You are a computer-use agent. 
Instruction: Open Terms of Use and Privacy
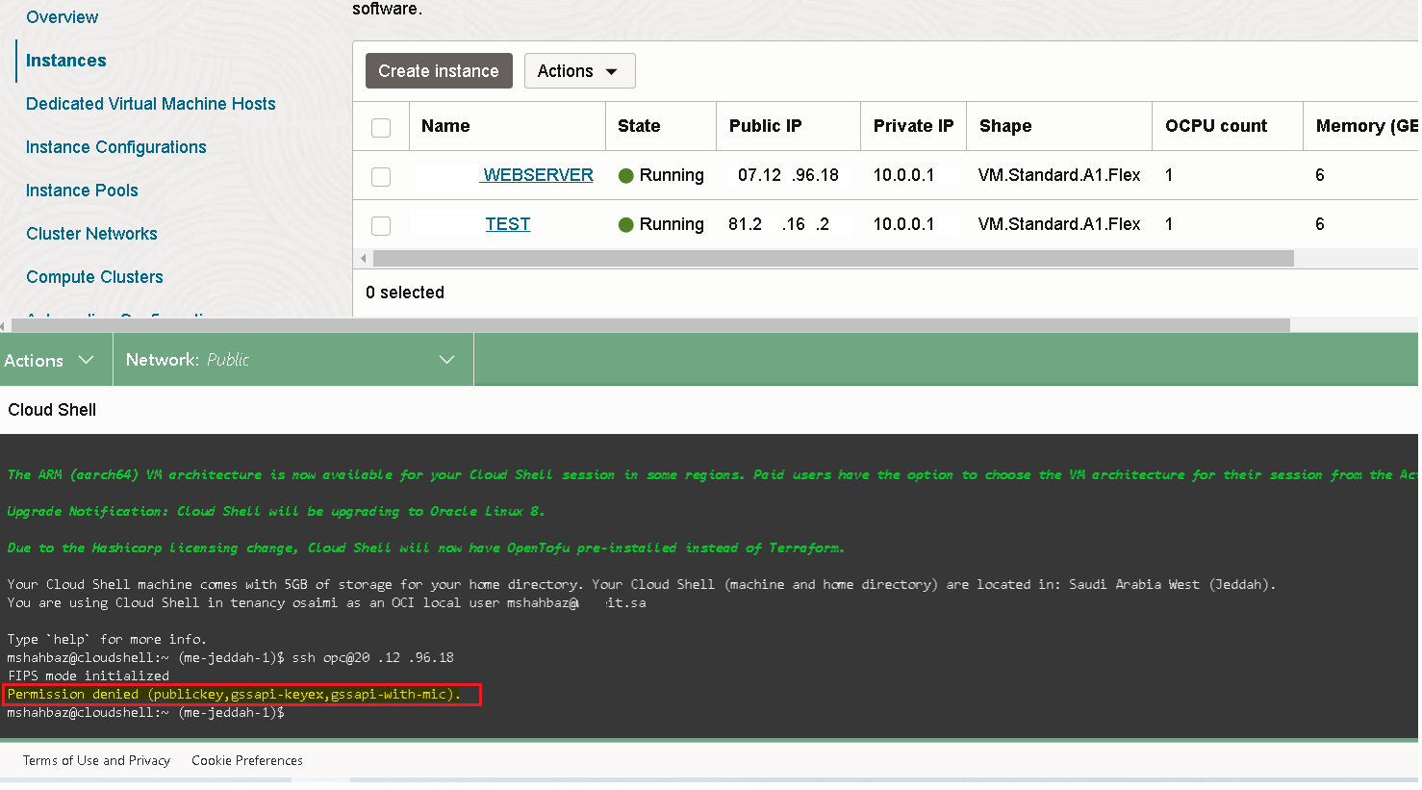click(x=96, y=760)
